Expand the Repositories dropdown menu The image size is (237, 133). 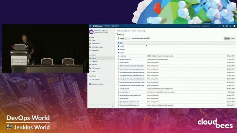116,26
